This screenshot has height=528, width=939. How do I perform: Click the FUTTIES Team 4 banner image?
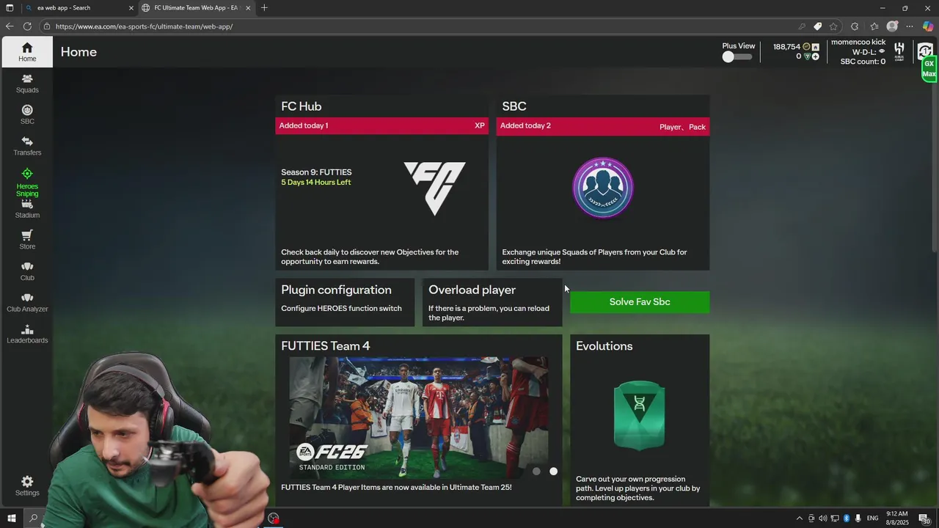point(418,418)
